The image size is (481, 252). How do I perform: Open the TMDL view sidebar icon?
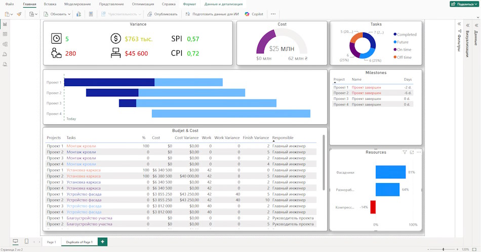(x=5, y=64)
